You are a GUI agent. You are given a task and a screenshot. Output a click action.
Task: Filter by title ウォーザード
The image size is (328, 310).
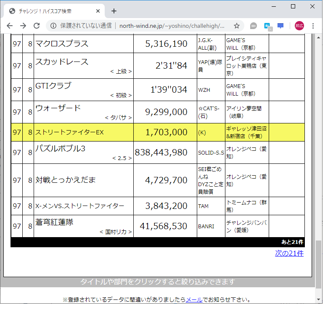[x=58, y=108]
